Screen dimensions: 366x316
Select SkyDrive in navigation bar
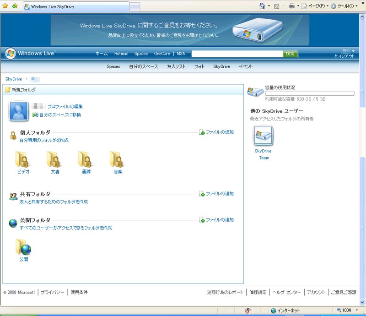221,66
